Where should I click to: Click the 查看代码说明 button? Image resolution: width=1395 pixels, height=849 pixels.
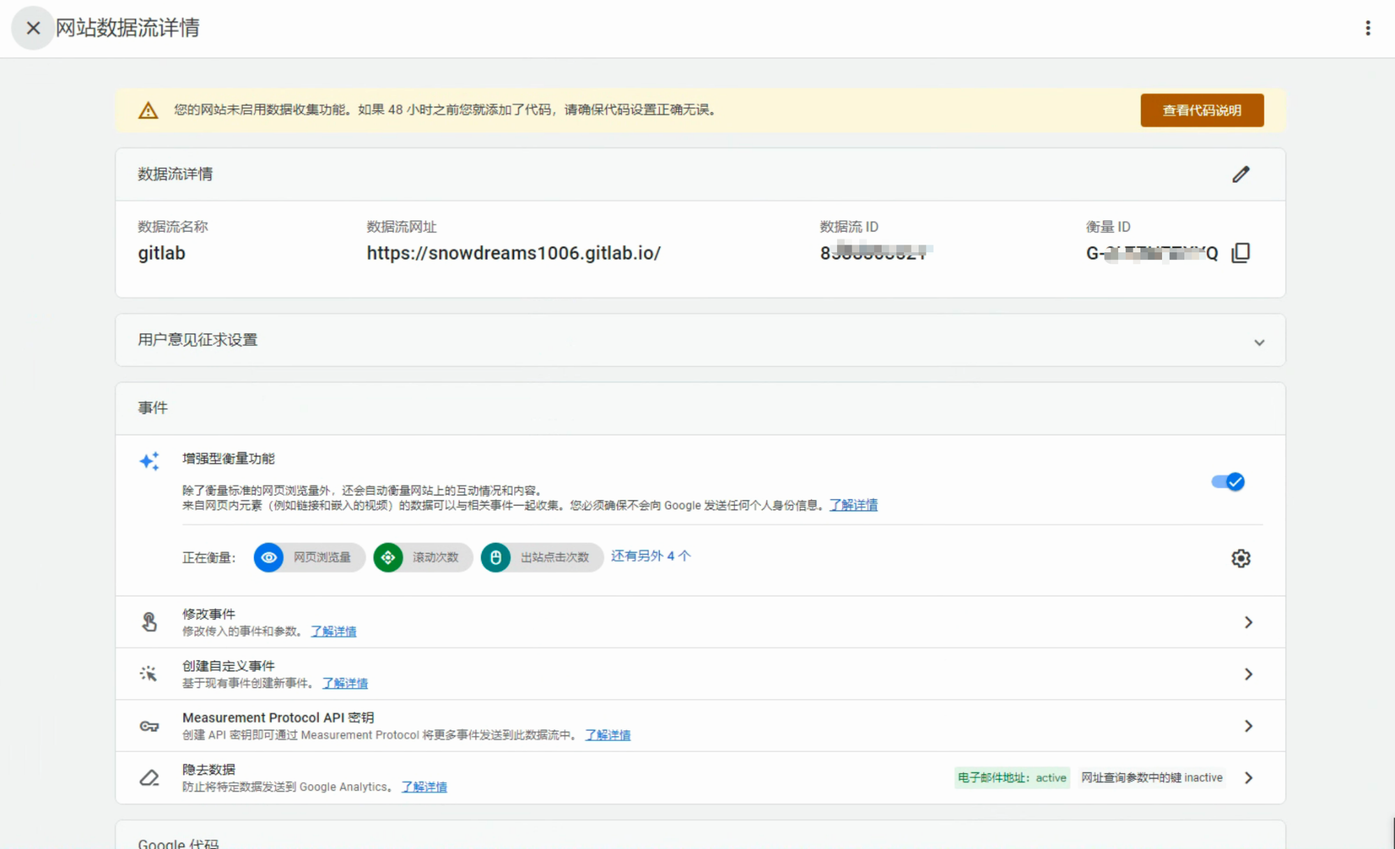1201,110
